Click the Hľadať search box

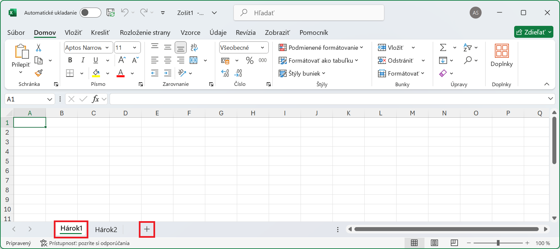coord(309,13)
